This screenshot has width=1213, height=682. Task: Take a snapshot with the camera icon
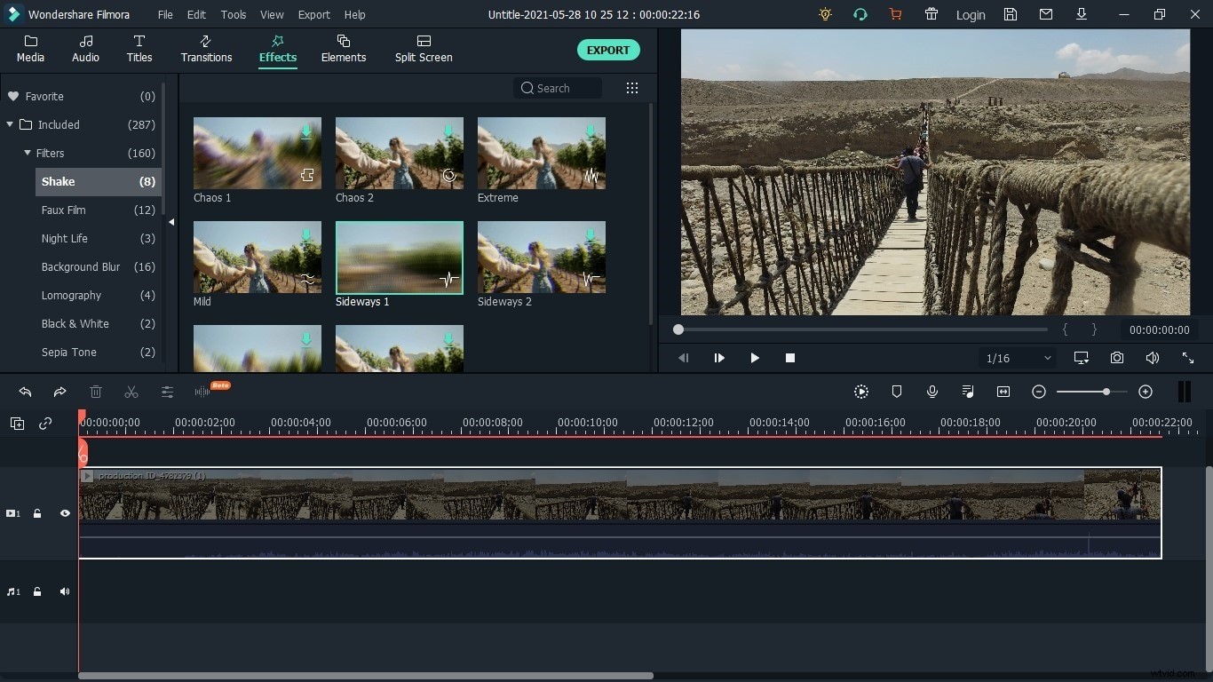click(x=1117, y=358)
